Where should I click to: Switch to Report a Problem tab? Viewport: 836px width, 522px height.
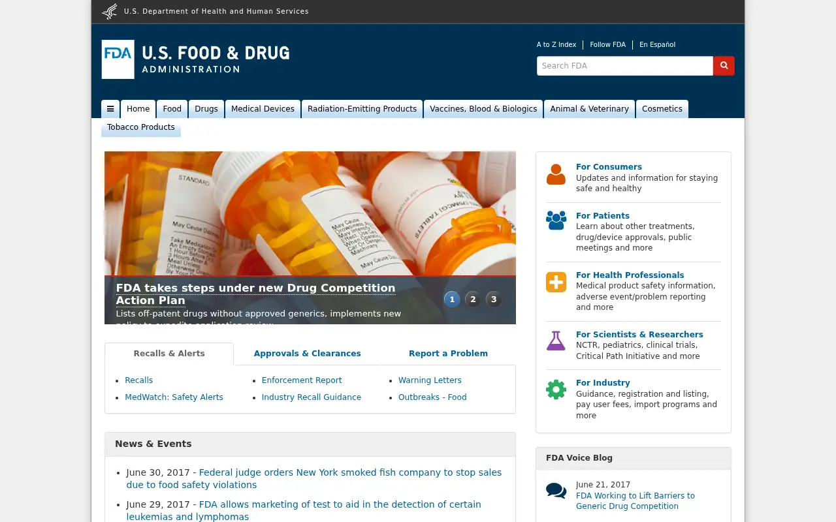448,354
